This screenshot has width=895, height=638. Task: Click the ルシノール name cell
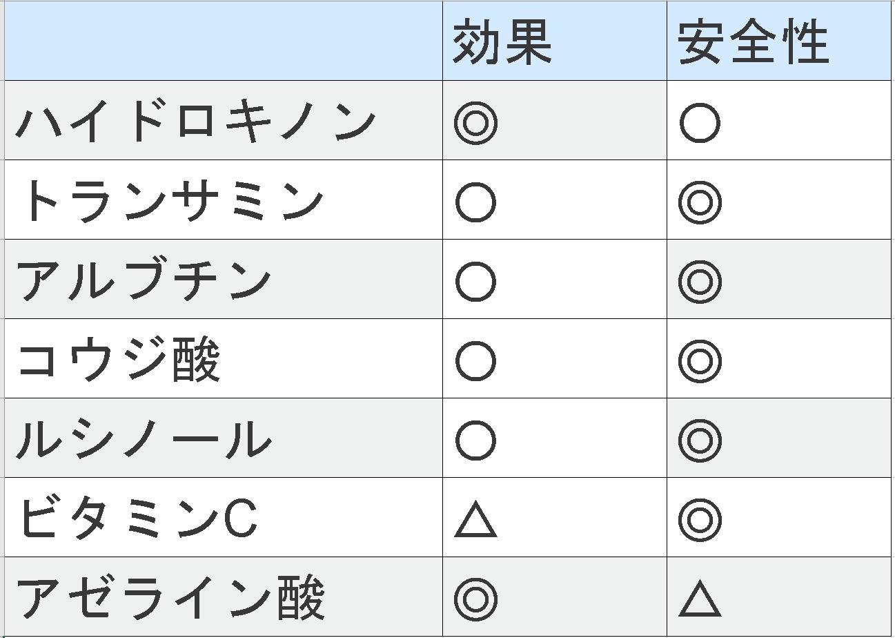pyautogui.click(x=144, y=440)
